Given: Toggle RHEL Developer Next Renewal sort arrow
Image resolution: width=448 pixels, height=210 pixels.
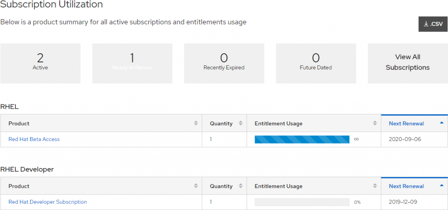Looking at the screenshot, I should tap(441, 186).
